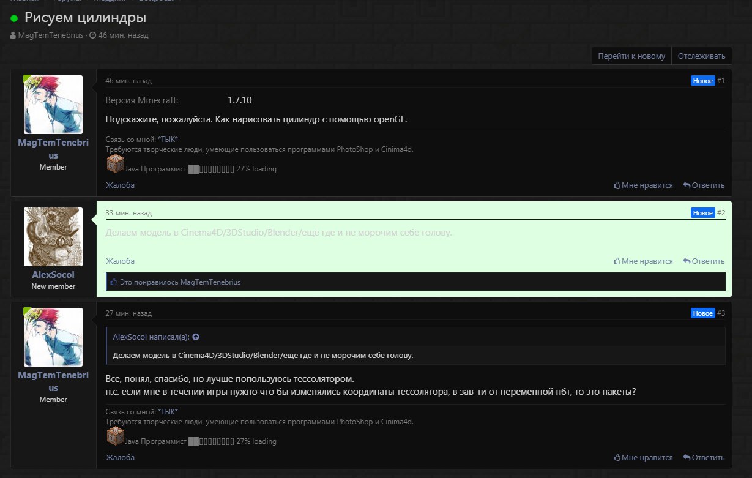Viewport: 752px width, 478px height.
Task: Click the thread start time beside the clock icon
Action: click(x=123, y=35)
